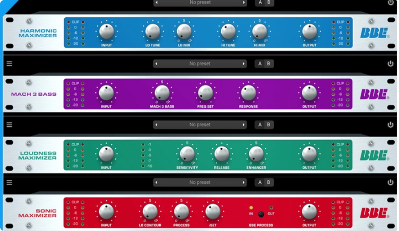Click the Loudness Maximizer -10 gain reduction LED
Image resolution: width=399 pixels, height=231 pixels.
(x=143, y=166)
